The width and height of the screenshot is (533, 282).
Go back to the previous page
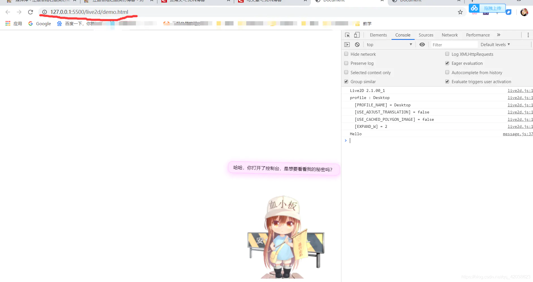click(x=8, y=12)
